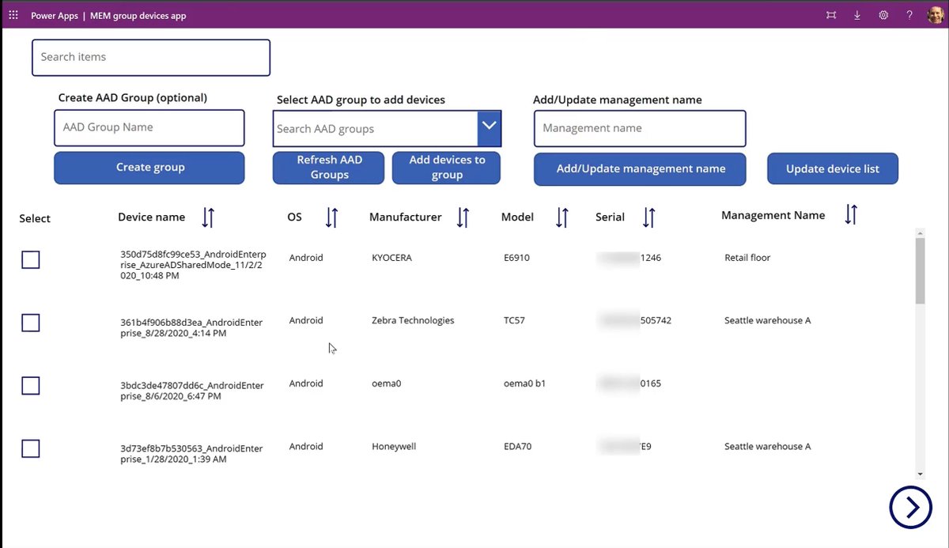Click the E6910 model cell
949x548 pixels.
(x=517, y=258)
